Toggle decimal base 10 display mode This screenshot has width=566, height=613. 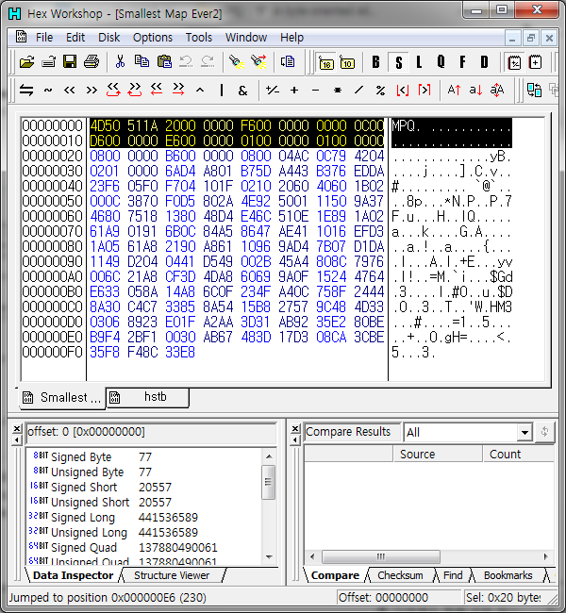(347, 62)
